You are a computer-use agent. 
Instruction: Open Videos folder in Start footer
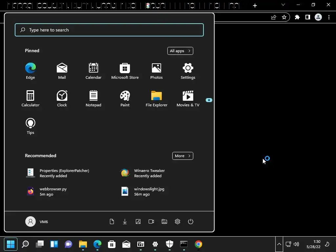[x=151, y=221]
